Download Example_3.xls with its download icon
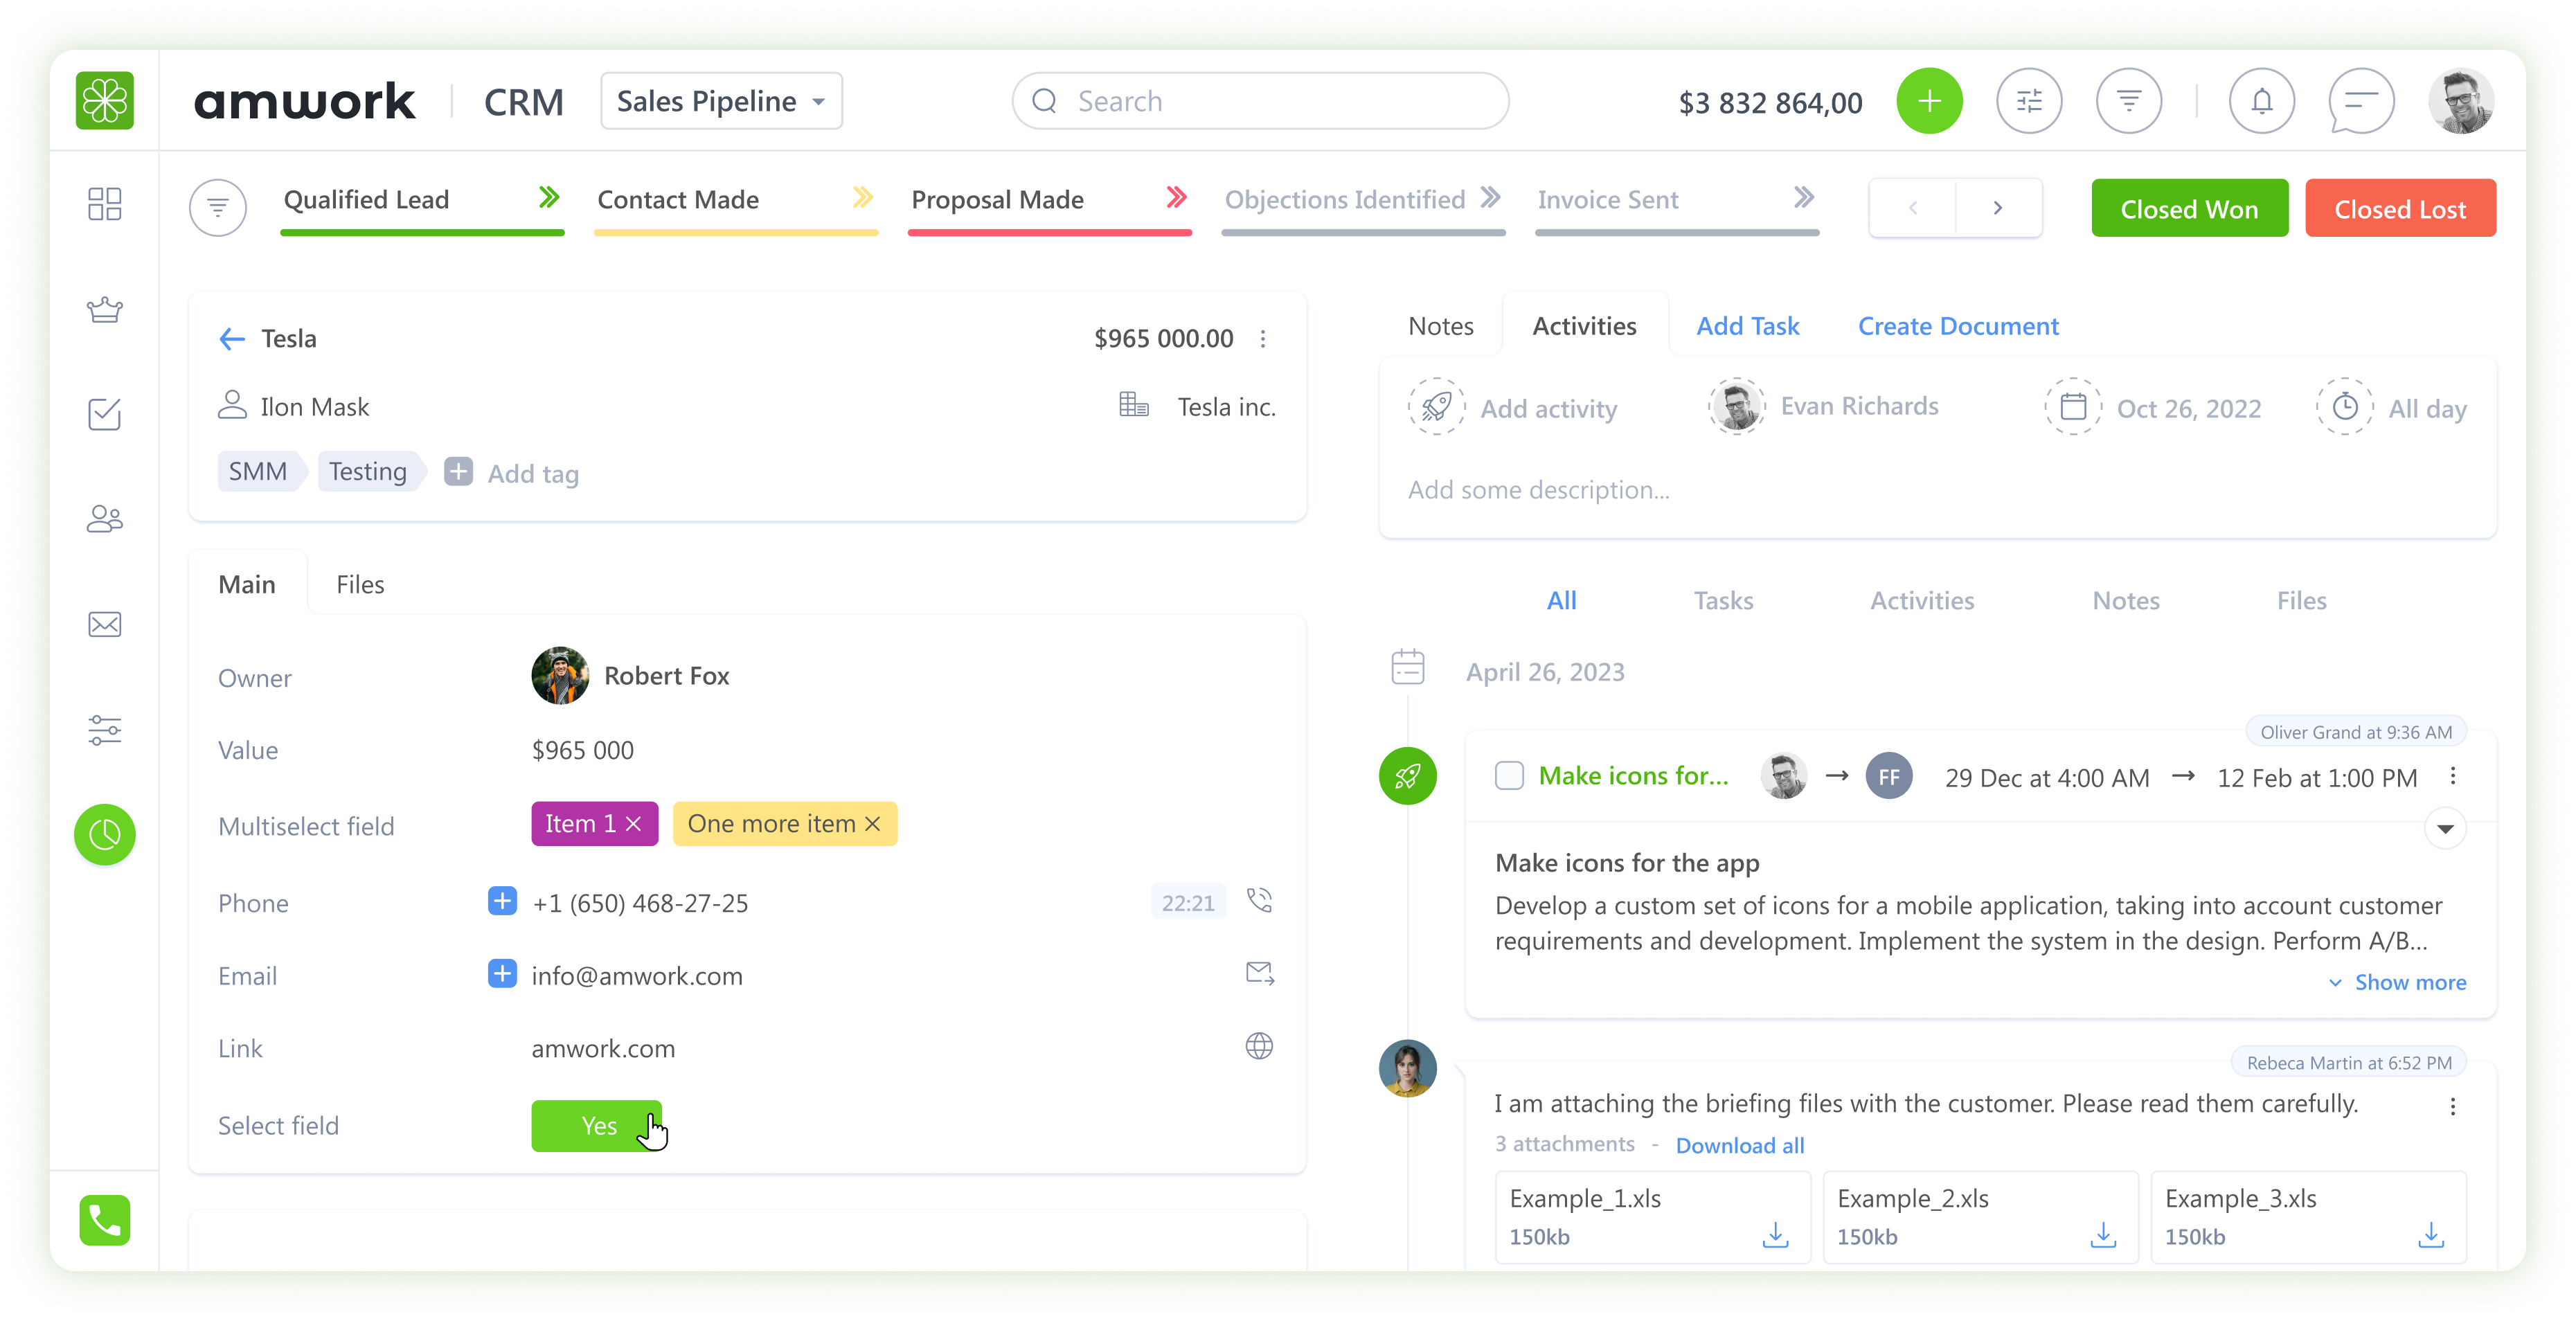 pos(2431,1235)
